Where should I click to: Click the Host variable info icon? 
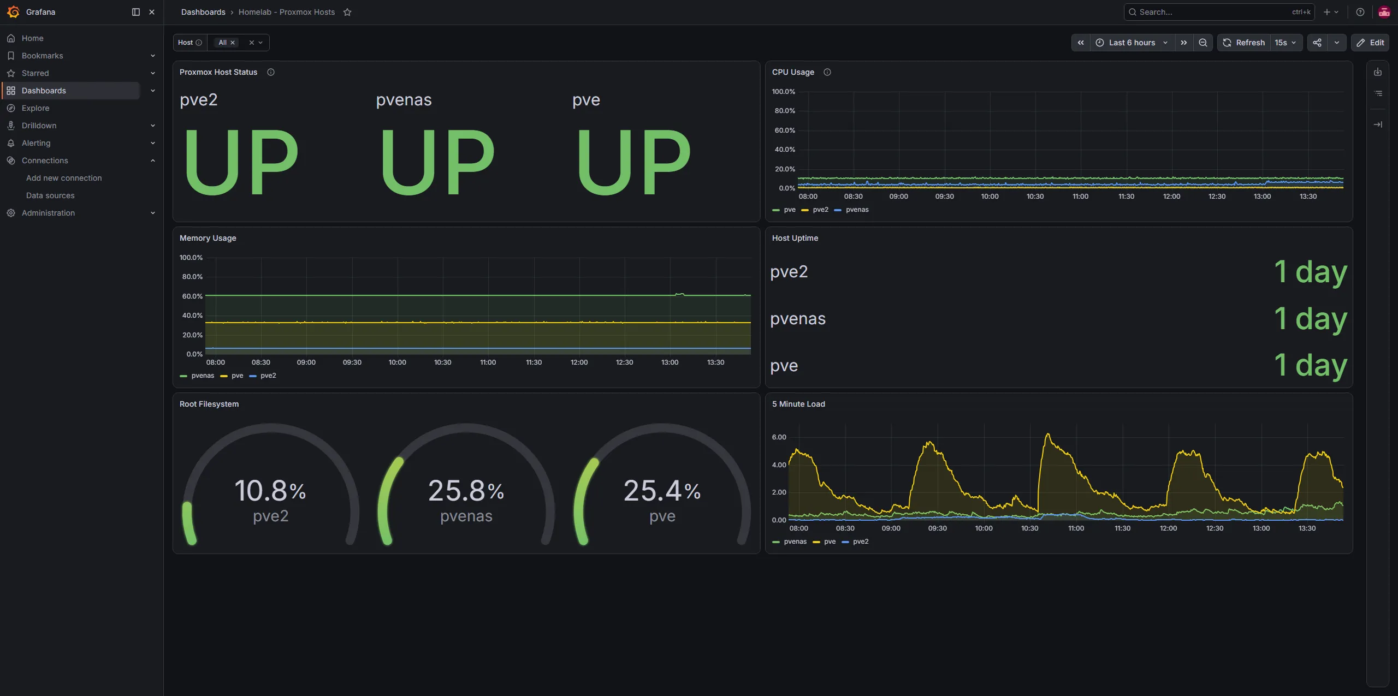(199, 43)
